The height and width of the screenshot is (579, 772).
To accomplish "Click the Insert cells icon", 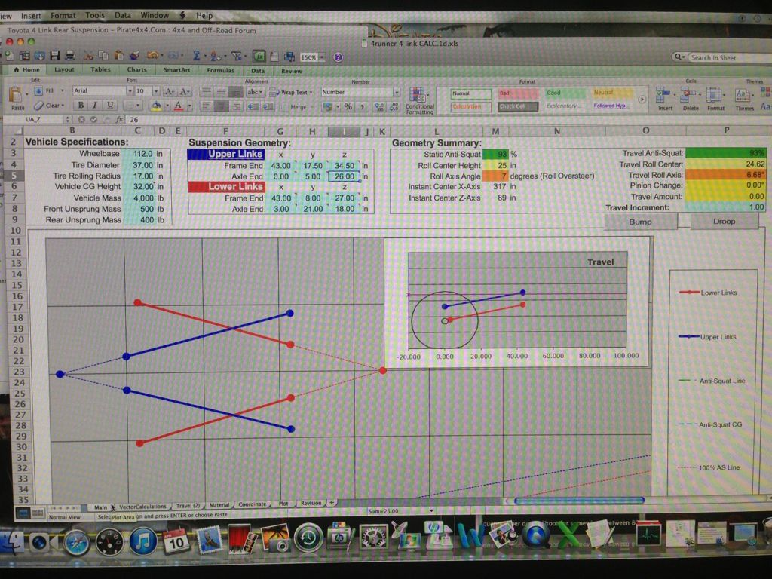I will (664, 96).
